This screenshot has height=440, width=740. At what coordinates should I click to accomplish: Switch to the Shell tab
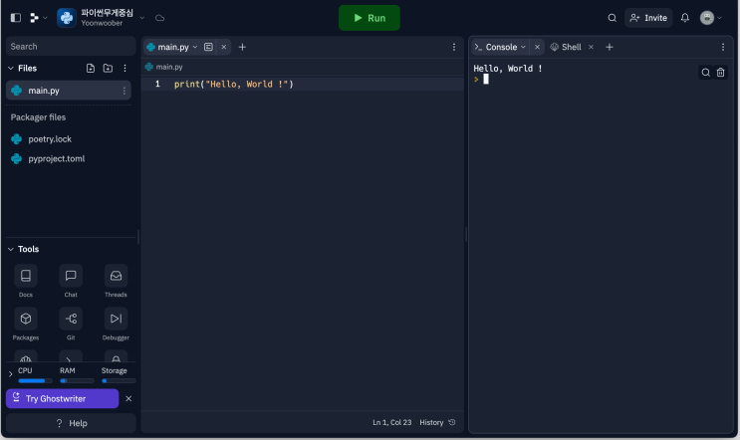566,47
